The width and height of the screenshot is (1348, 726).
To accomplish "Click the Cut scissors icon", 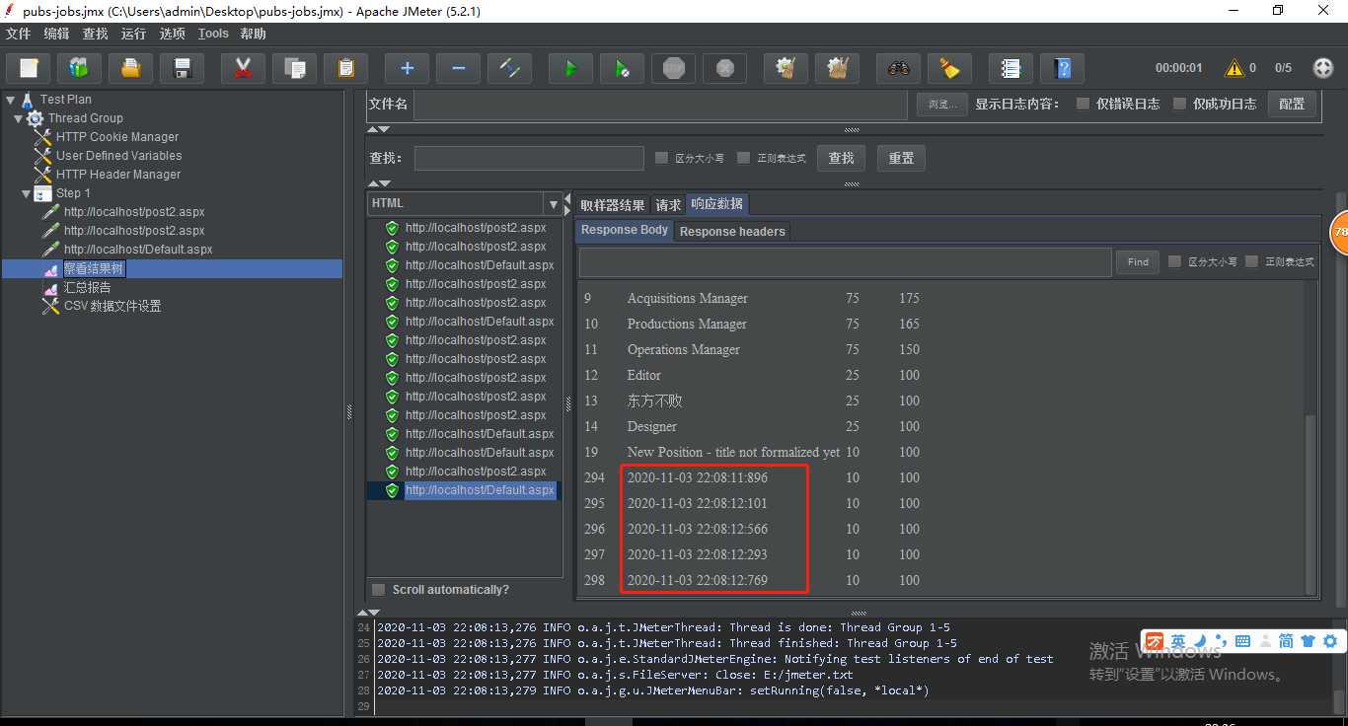I will (244, 68).
